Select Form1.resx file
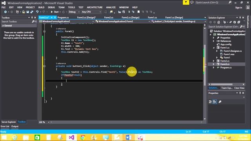The height and width of the screenshot is (141, 251). (x=229, y=54)
